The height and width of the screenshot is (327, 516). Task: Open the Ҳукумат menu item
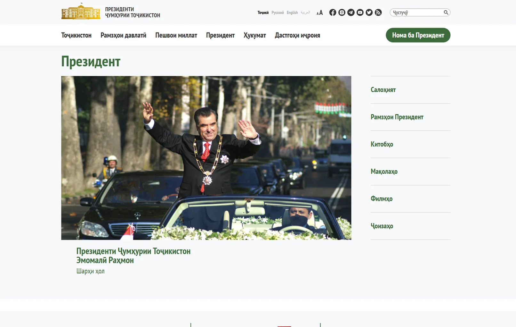click(x=255, y=35)
